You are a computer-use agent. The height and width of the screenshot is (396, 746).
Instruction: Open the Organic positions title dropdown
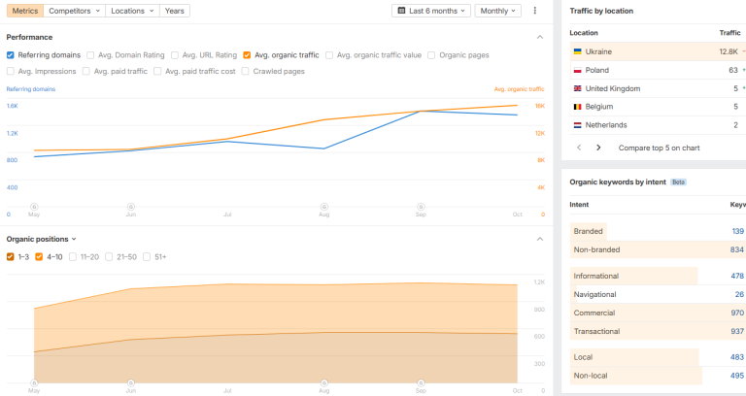[x=42, y=239]
